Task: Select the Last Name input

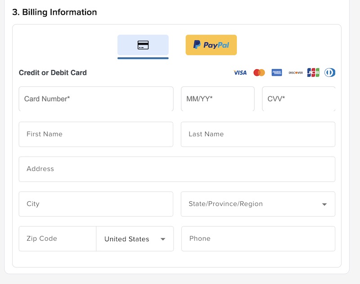Action: pos(258,134)
